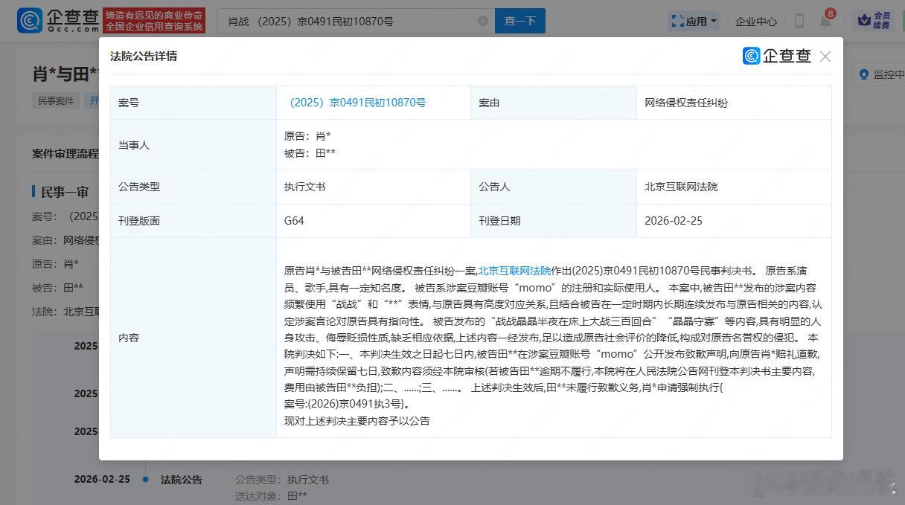Click the 监控中 monitoring icon
This screenshot has height=505, width=905.
[864, 74]
